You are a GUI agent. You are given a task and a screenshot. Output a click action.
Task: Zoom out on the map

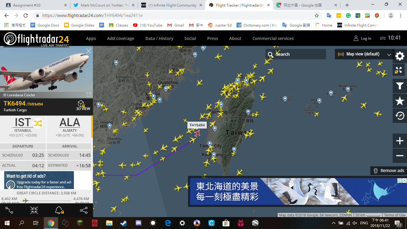coord(400,156)
